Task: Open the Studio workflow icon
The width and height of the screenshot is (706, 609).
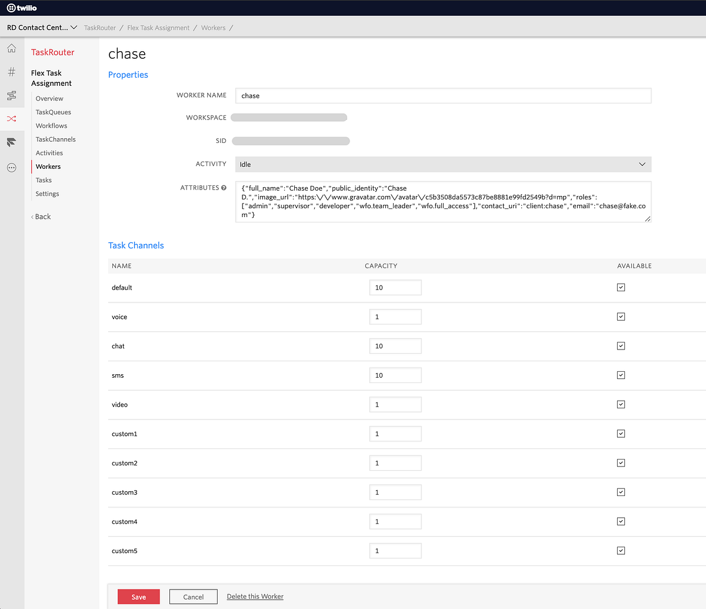Action: [11, 95]
